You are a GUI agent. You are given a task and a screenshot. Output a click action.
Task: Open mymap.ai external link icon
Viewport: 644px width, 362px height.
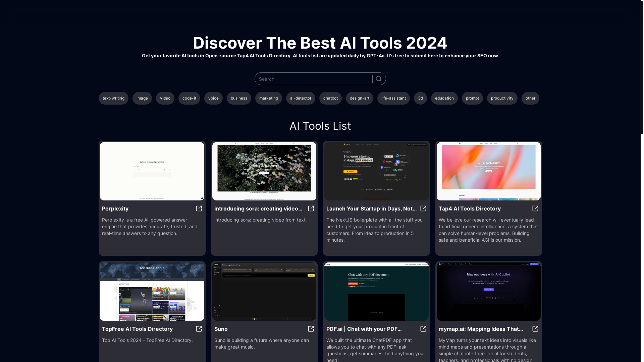pos(535,329)
